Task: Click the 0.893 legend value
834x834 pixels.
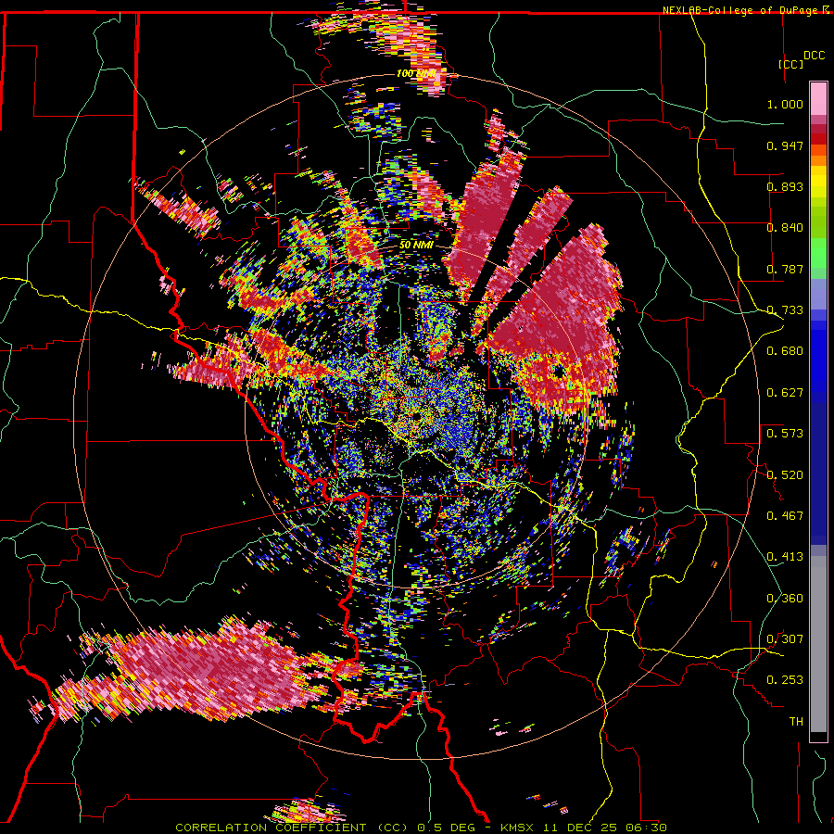Action: coord(785,186)
